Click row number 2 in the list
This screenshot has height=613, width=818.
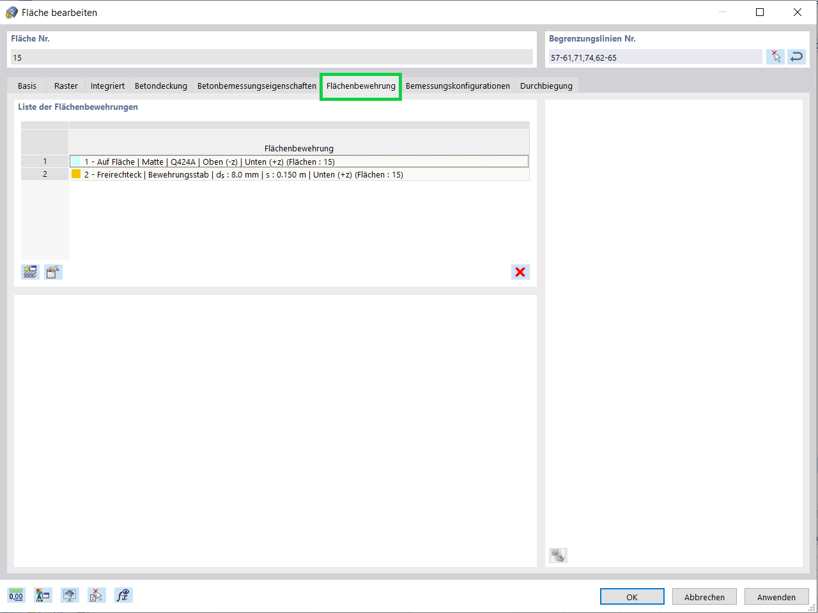45,174
